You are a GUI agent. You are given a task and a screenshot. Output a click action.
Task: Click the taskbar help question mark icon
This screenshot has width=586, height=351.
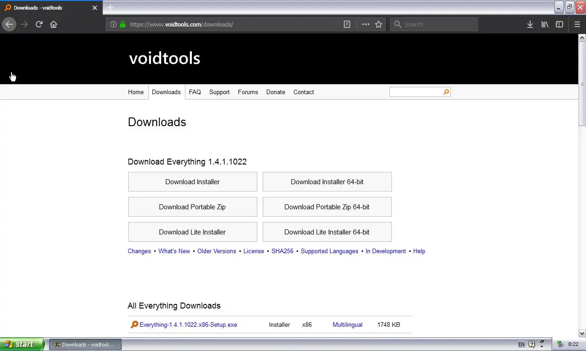[x=532, y=344]
